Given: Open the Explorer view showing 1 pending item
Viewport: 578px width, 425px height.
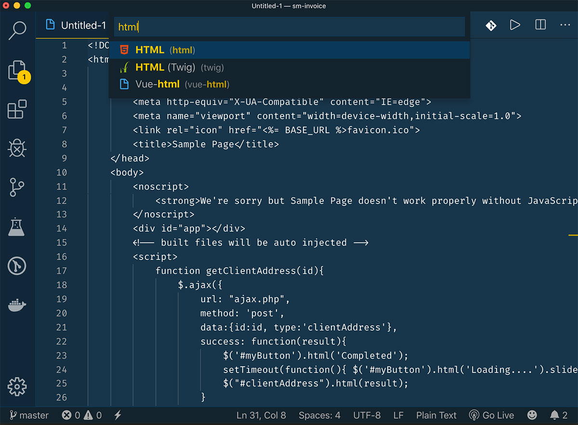Looking at the screenshot, I should pyautogui.click(x=18, y=70).
